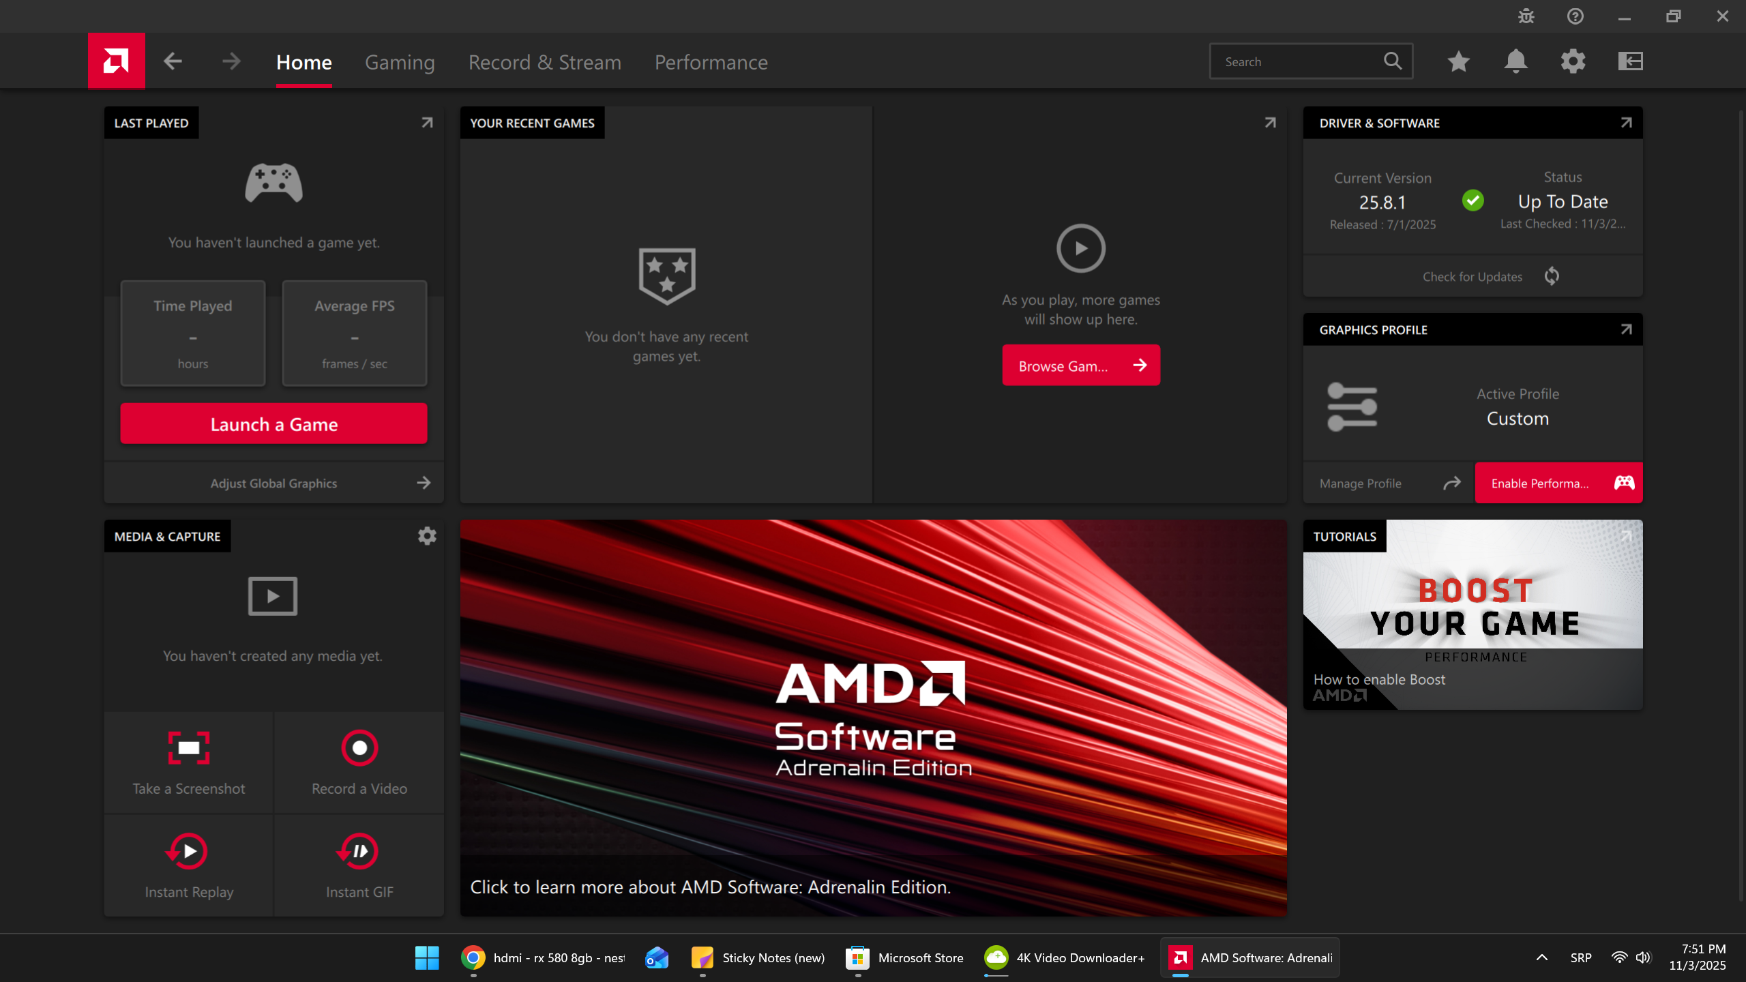
Task: Create an Instant GIF
Action: pos(359,851)
